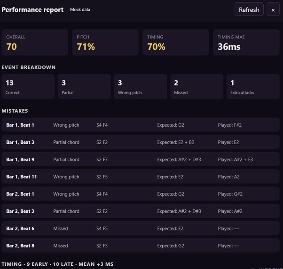
Task: Close the Performance report panel
Action: click(273, 9)
